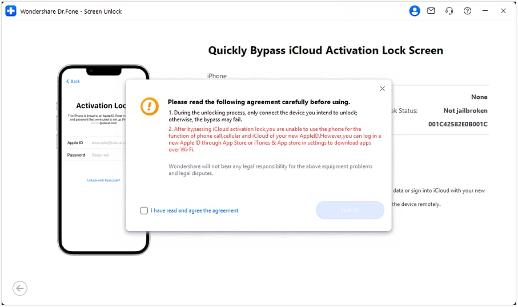
Task: Open the user account profile icon
Action: pyautogui.click(x=414, y=11)
